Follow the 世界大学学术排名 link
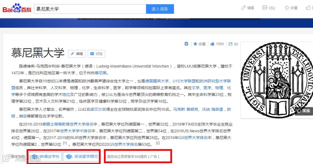This screenshot has width=313, height=164. [76, 131]
